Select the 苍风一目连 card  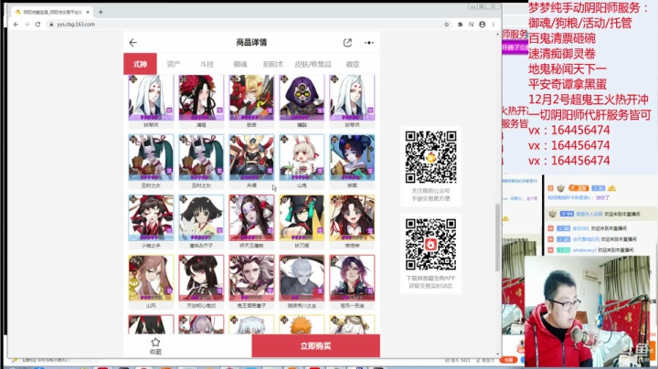pos(352,282)
